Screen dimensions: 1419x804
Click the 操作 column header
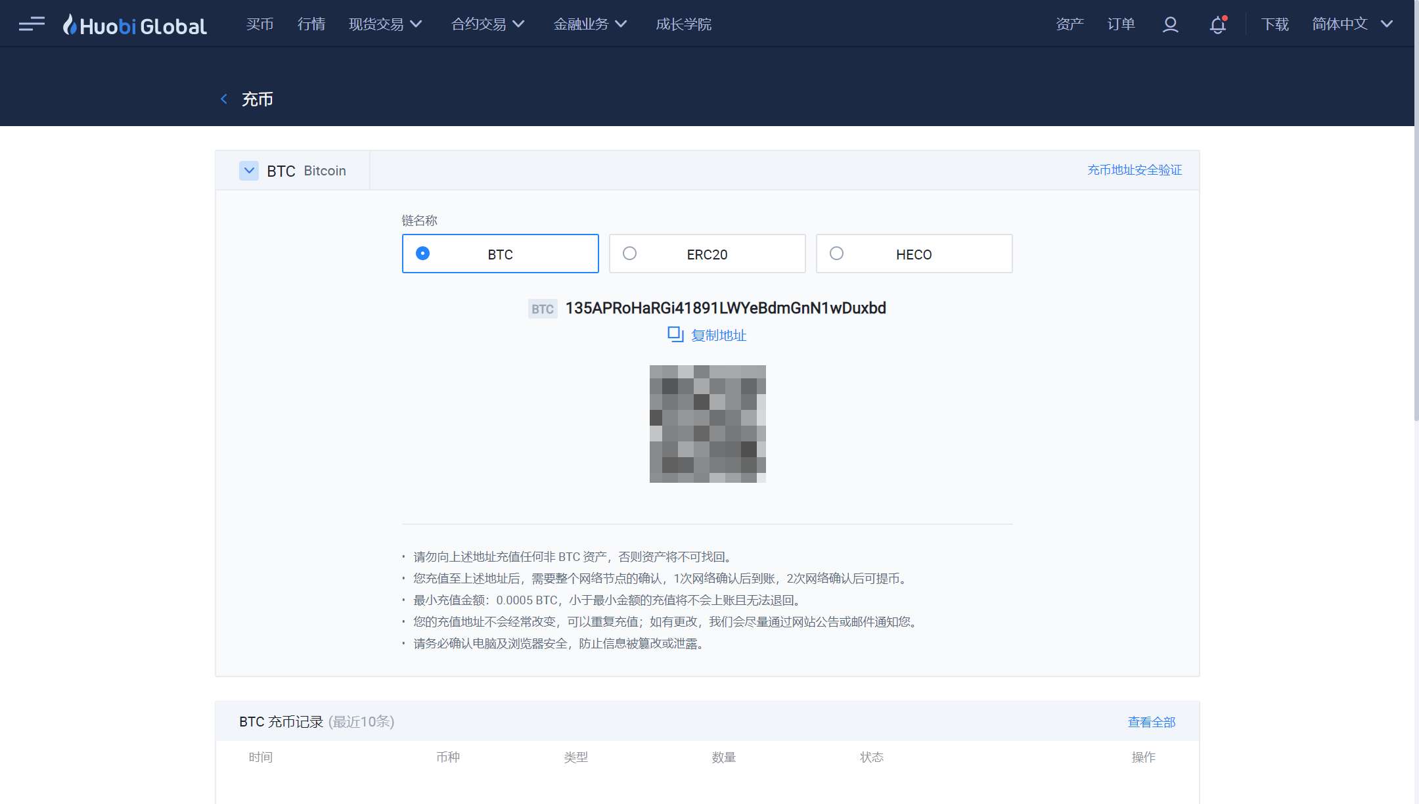click(x=1144, y=757)
